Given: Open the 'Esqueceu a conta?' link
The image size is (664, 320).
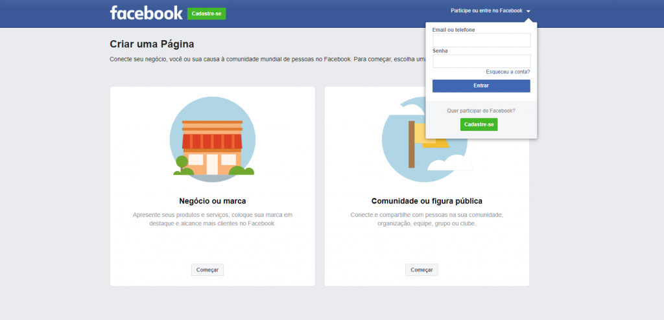Looking at the screenshot, I should (508, 72).
